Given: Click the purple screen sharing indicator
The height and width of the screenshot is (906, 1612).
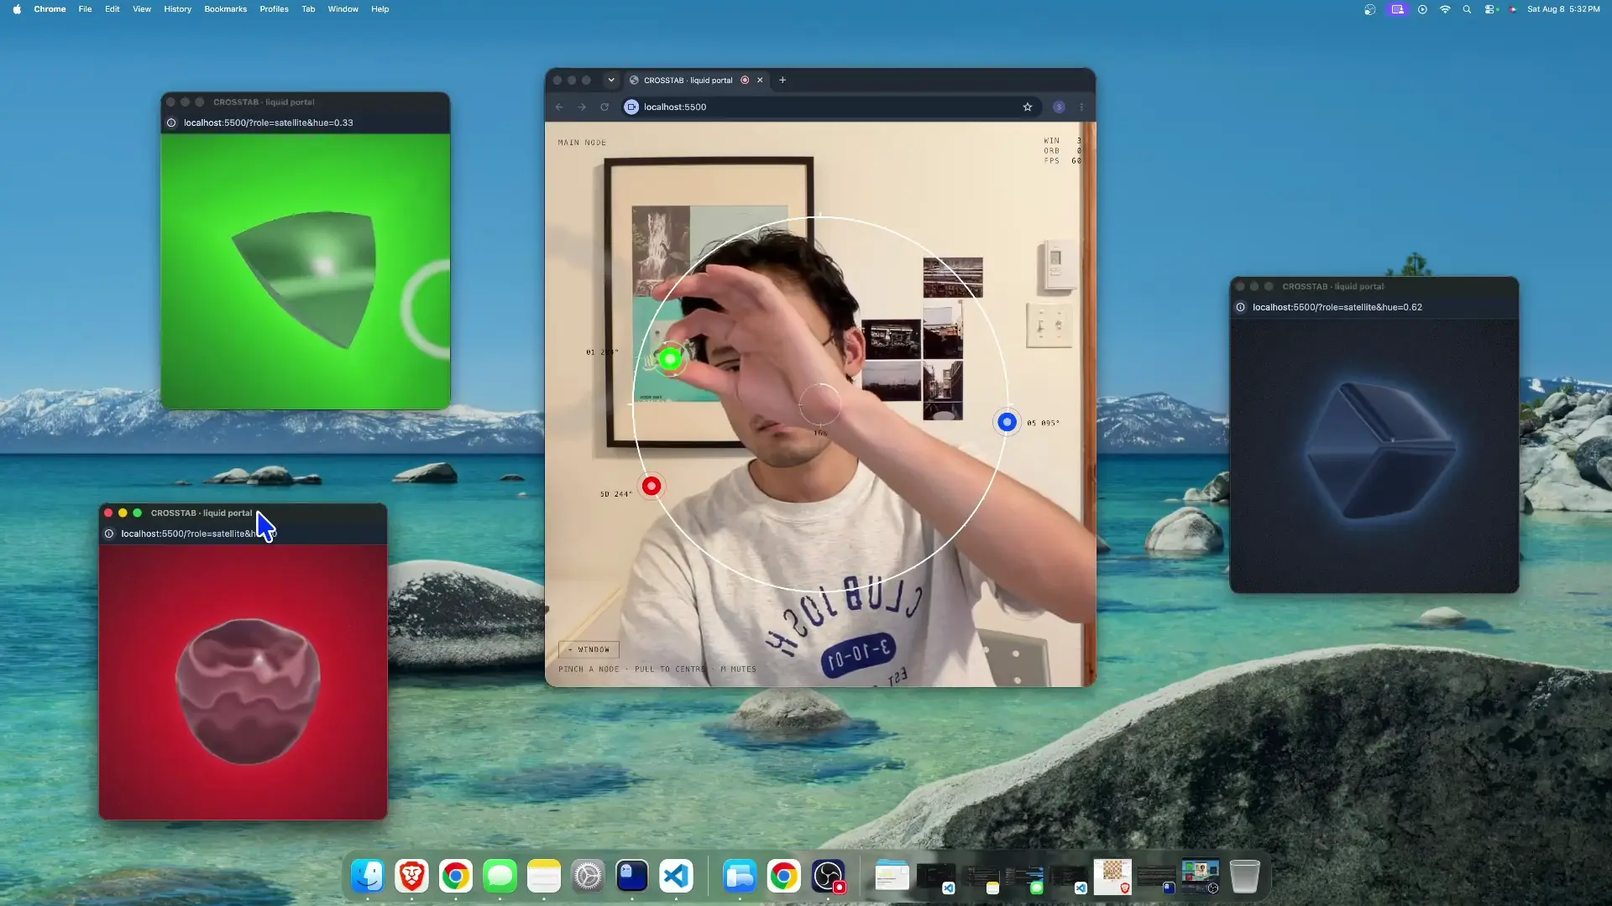Looking at the screenshot, I should coord(1397,9).
